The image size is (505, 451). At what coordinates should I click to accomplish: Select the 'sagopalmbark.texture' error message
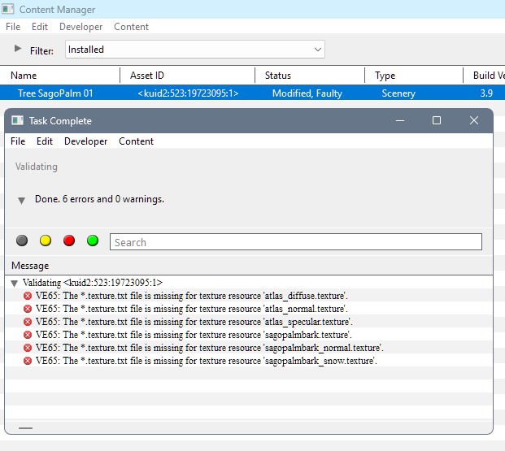[194, 335]
